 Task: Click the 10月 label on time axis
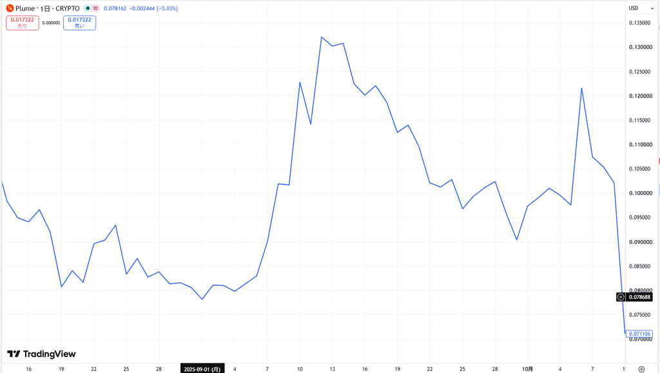pyautogui.click(x=527, y=368)
